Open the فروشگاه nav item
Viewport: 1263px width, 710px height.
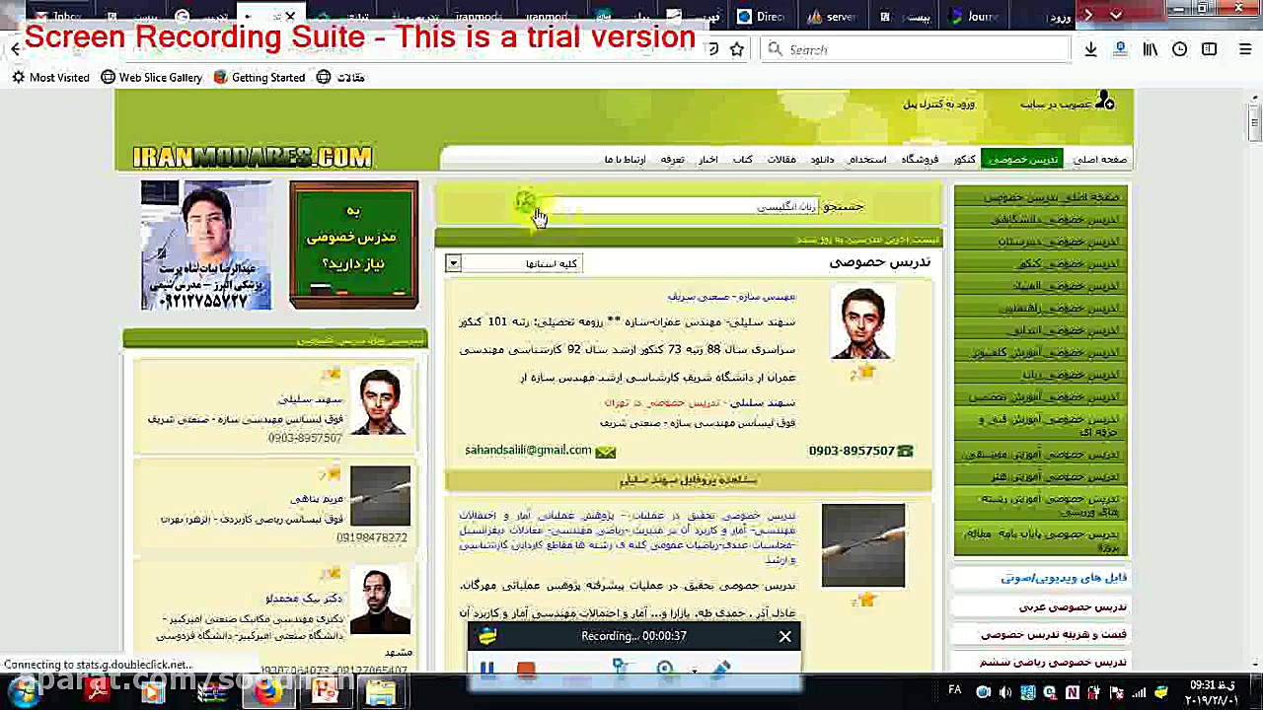click(920, 159)
